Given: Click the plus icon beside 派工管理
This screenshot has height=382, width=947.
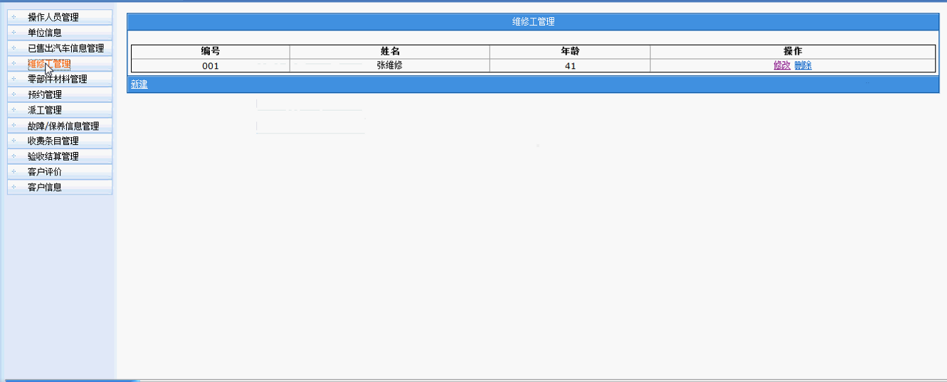Looking at the screenshot, I should click(x=14, y=110).
